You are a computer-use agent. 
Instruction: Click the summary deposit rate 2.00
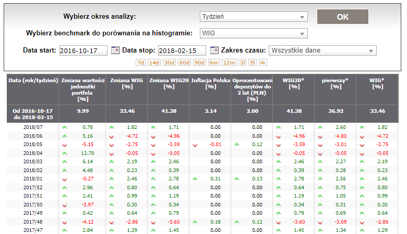click(253, 111)
